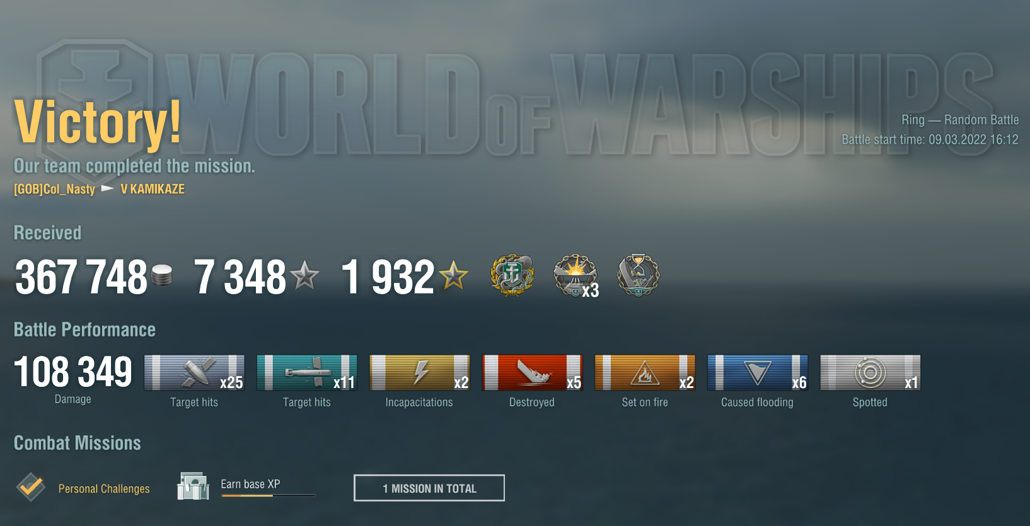This screenshot has width=1030, height=526.
Task: Click the Earn base XP progress bar
Action: [269, 496]
